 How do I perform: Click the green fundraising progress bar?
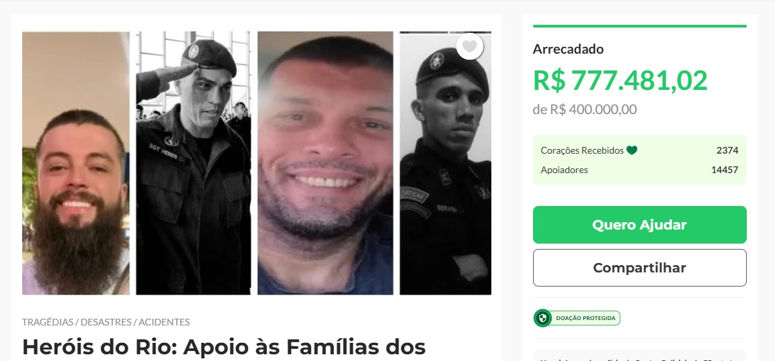click(x=640, y=26)
